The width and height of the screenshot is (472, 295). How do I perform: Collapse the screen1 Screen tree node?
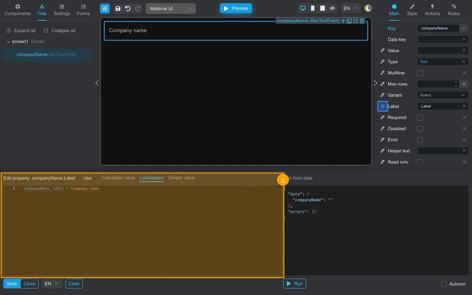(9, 42)
